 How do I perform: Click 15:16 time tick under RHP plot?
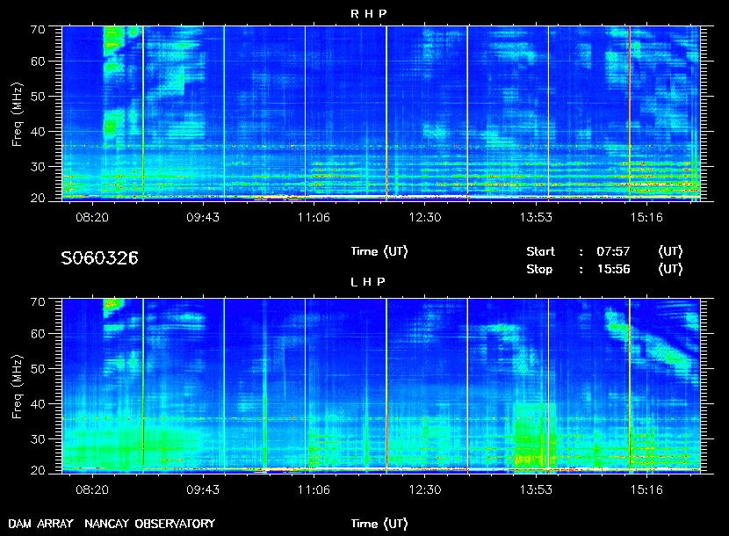pyautogui.click(x=646, y=217)
